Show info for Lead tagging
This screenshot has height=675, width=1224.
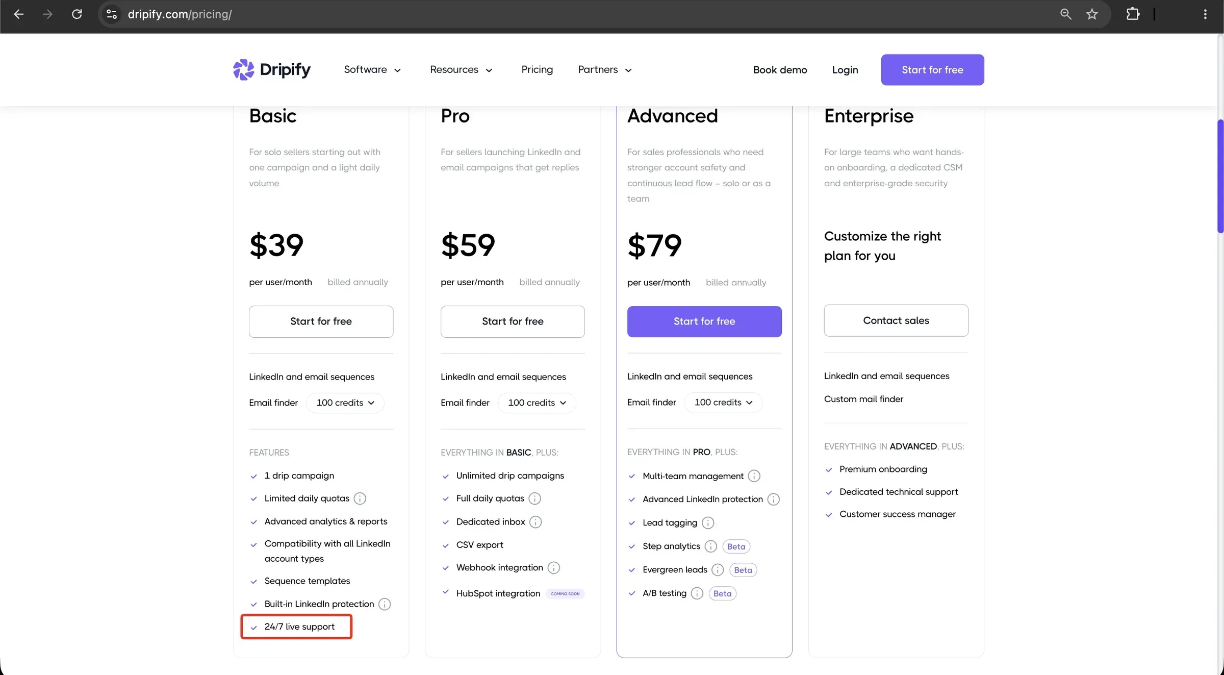pyautogui.click(x=708, y=523)
